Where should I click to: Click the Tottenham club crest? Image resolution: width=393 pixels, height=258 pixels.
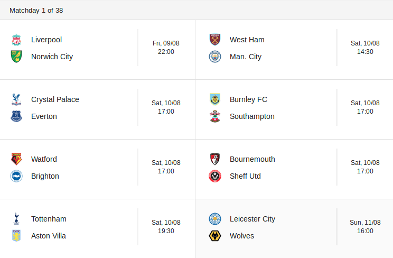tap(16, 219)
